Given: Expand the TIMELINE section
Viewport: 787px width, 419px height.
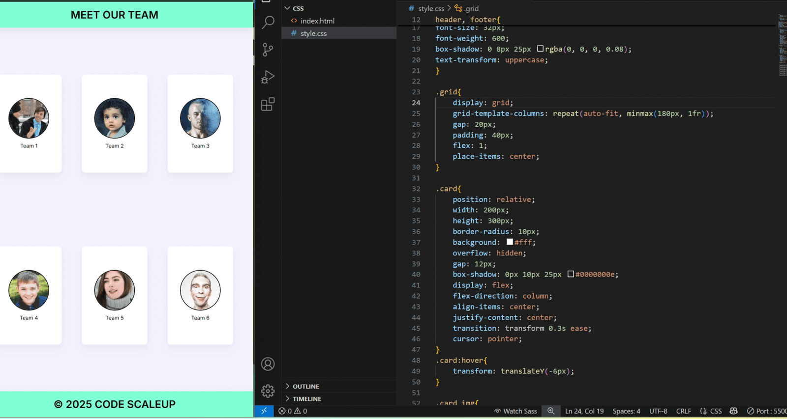Looking at the screenshot, I should tap(306, 399).
